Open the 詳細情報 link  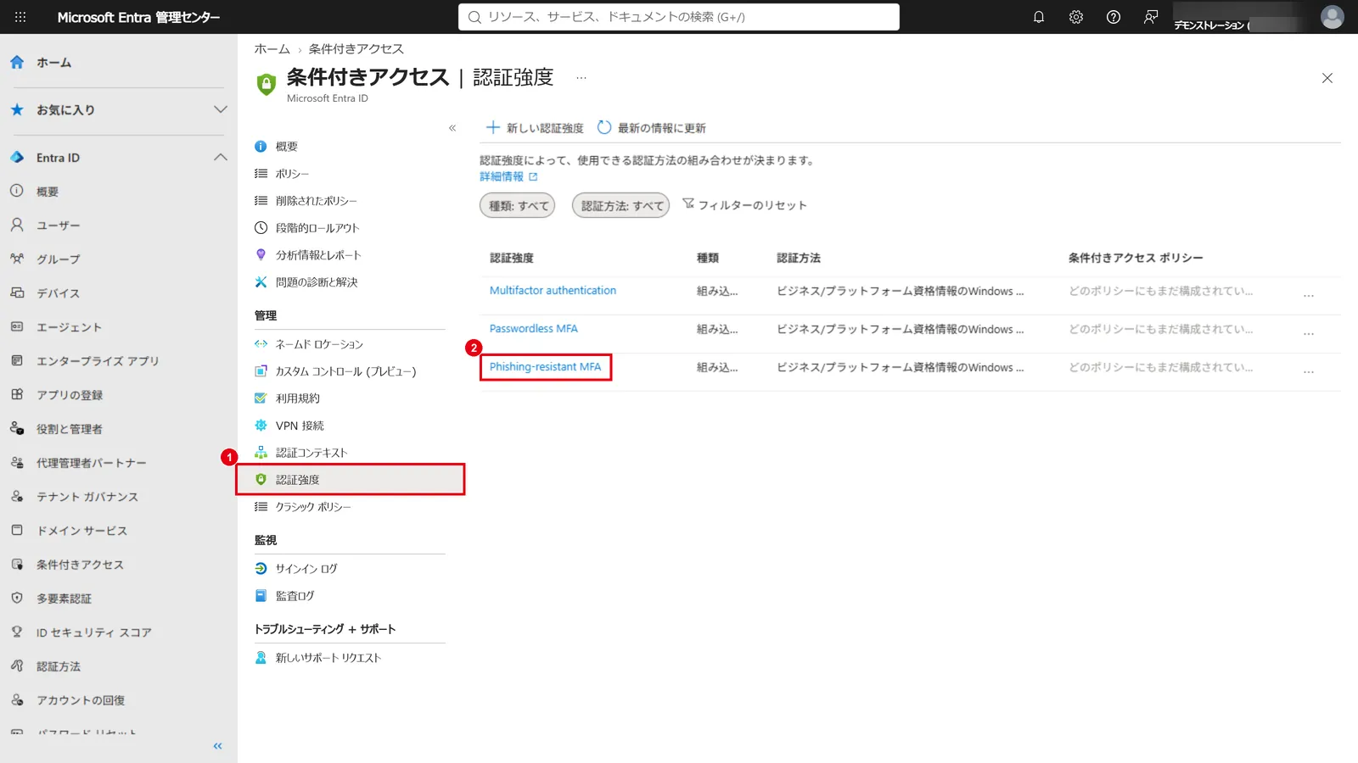coord(508,176)
